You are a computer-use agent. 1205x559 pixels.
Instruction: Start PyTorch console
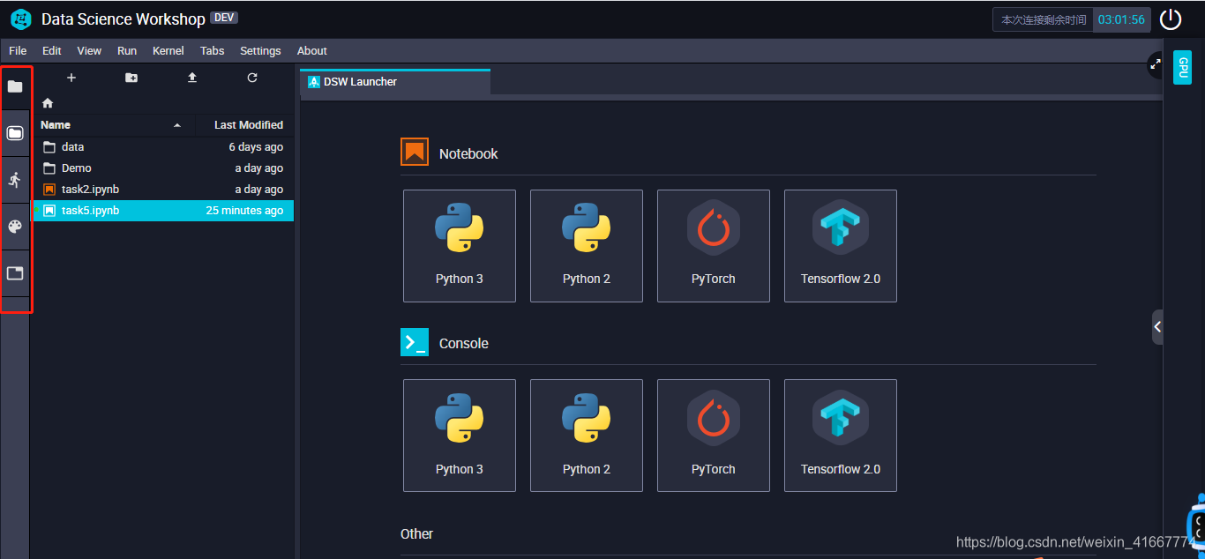point(714,436)
